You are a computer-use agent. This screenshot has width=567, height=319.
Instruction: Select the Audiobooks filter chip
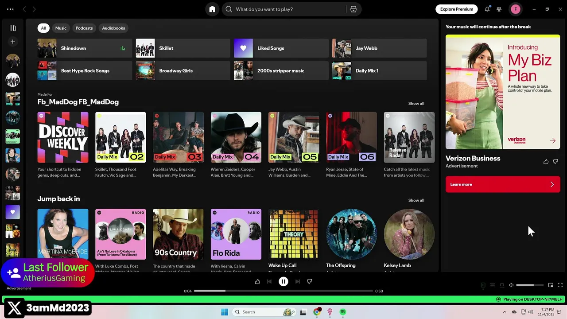(113, 28)
